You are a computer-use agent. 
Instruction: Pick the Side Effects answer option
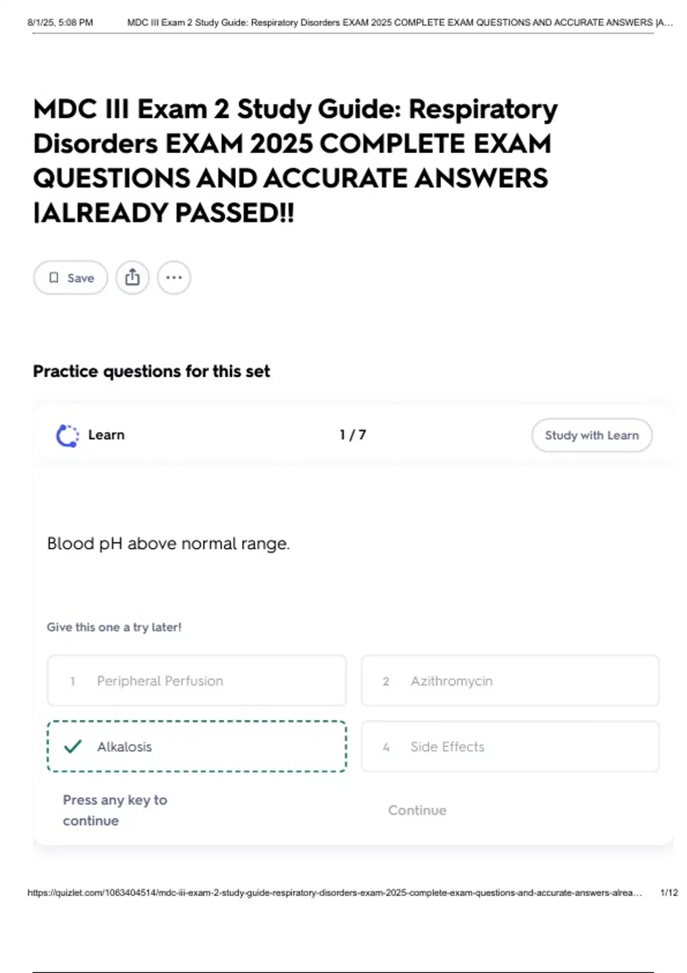pyautogui.click(x=510, y=746)
